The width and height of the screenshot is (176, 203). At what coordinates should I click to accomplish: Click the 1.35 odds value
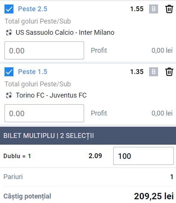click(x=137, y=72)
